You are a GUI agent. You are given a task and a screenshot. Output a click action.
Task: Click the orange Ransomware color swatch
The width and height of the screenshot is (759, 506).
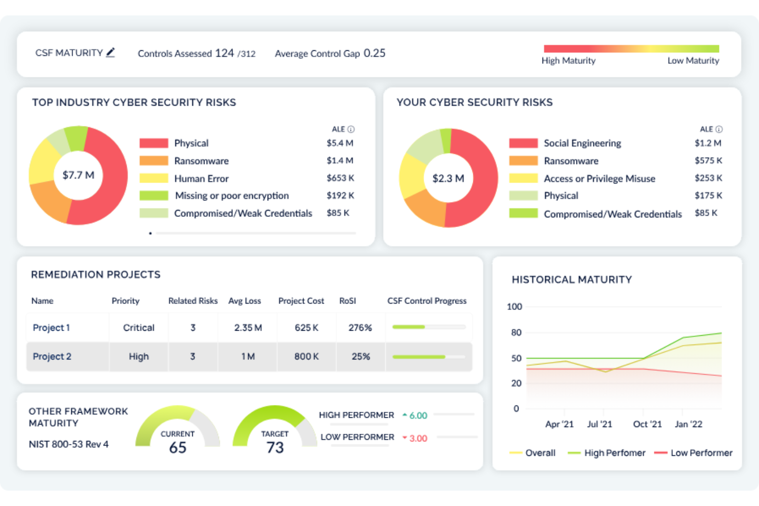153,160
